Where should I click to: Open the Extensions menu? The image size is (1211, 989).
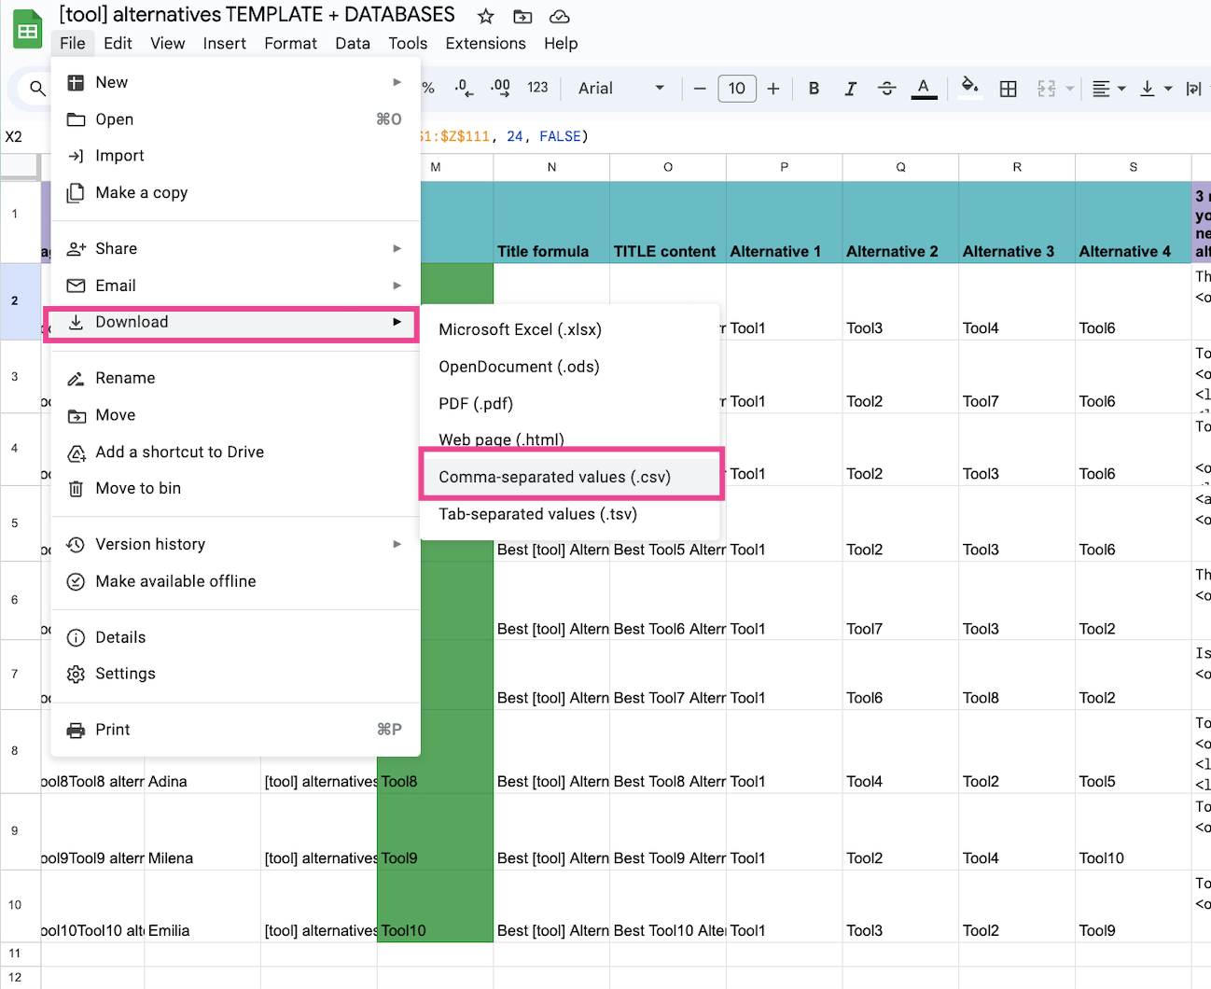tap(486, 43)
